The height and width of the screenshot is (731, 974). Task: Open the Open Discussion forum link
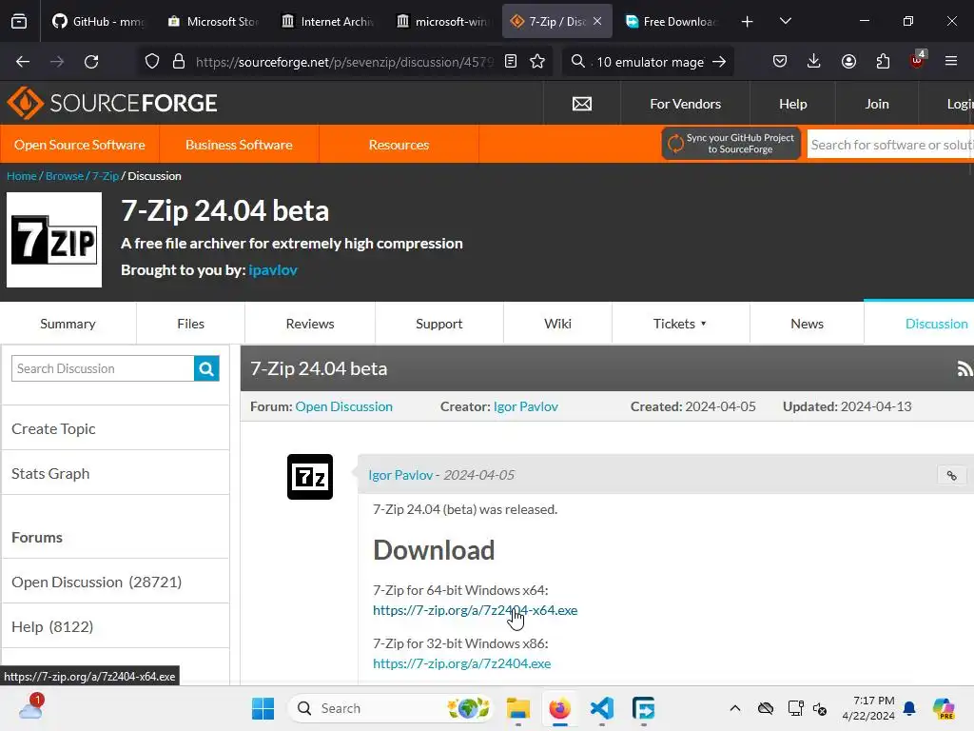pyautogui.click(x=344, y=406)
